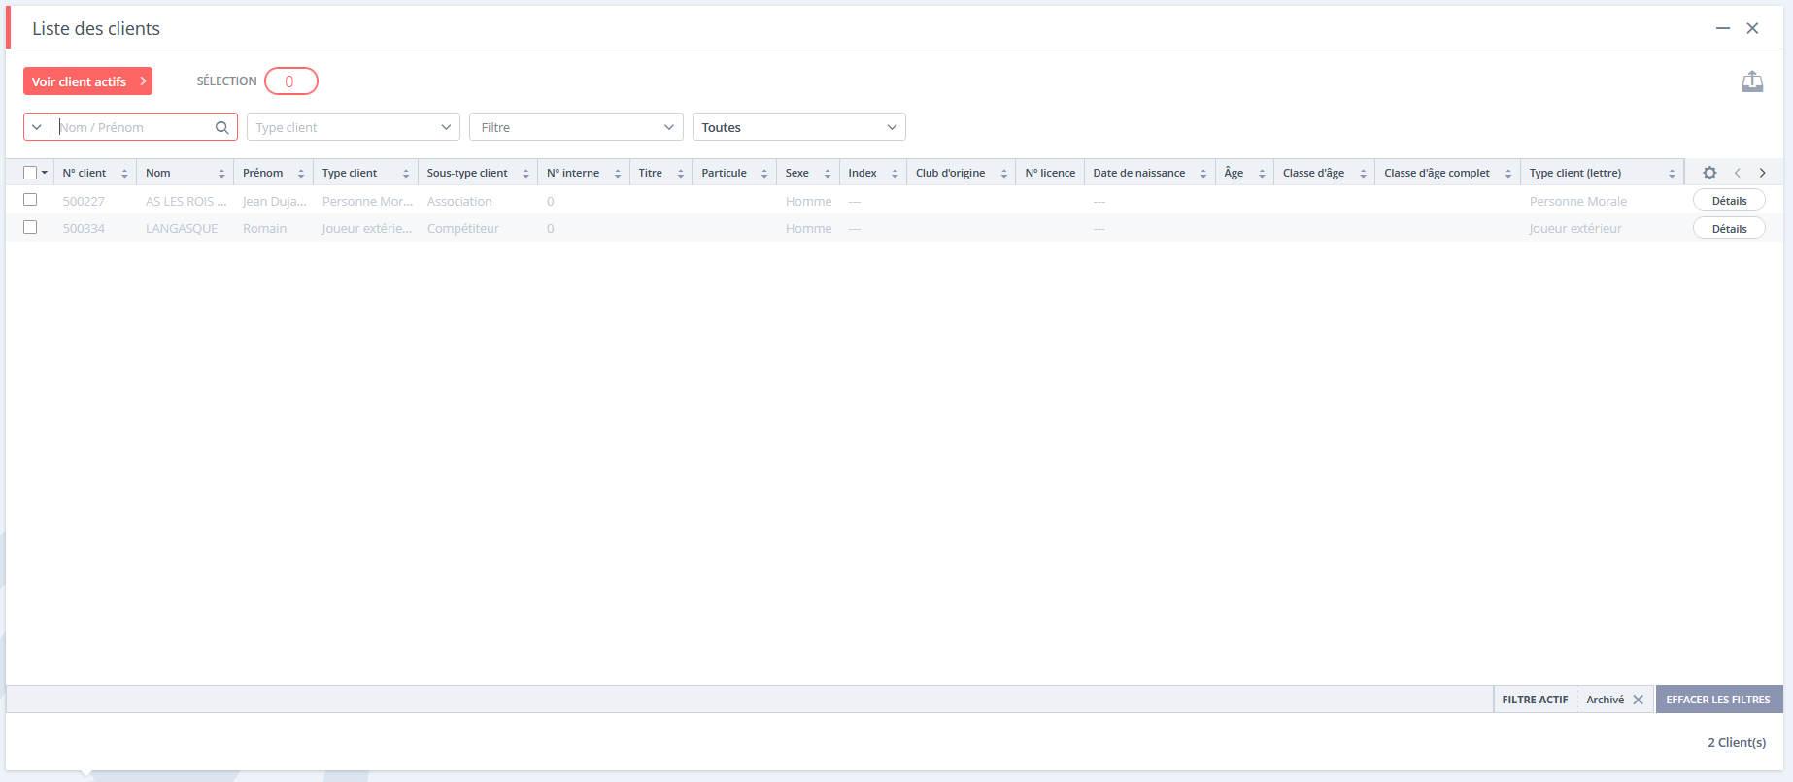Check the row for client 500334

pyautogui.click(x=30, y=227)
